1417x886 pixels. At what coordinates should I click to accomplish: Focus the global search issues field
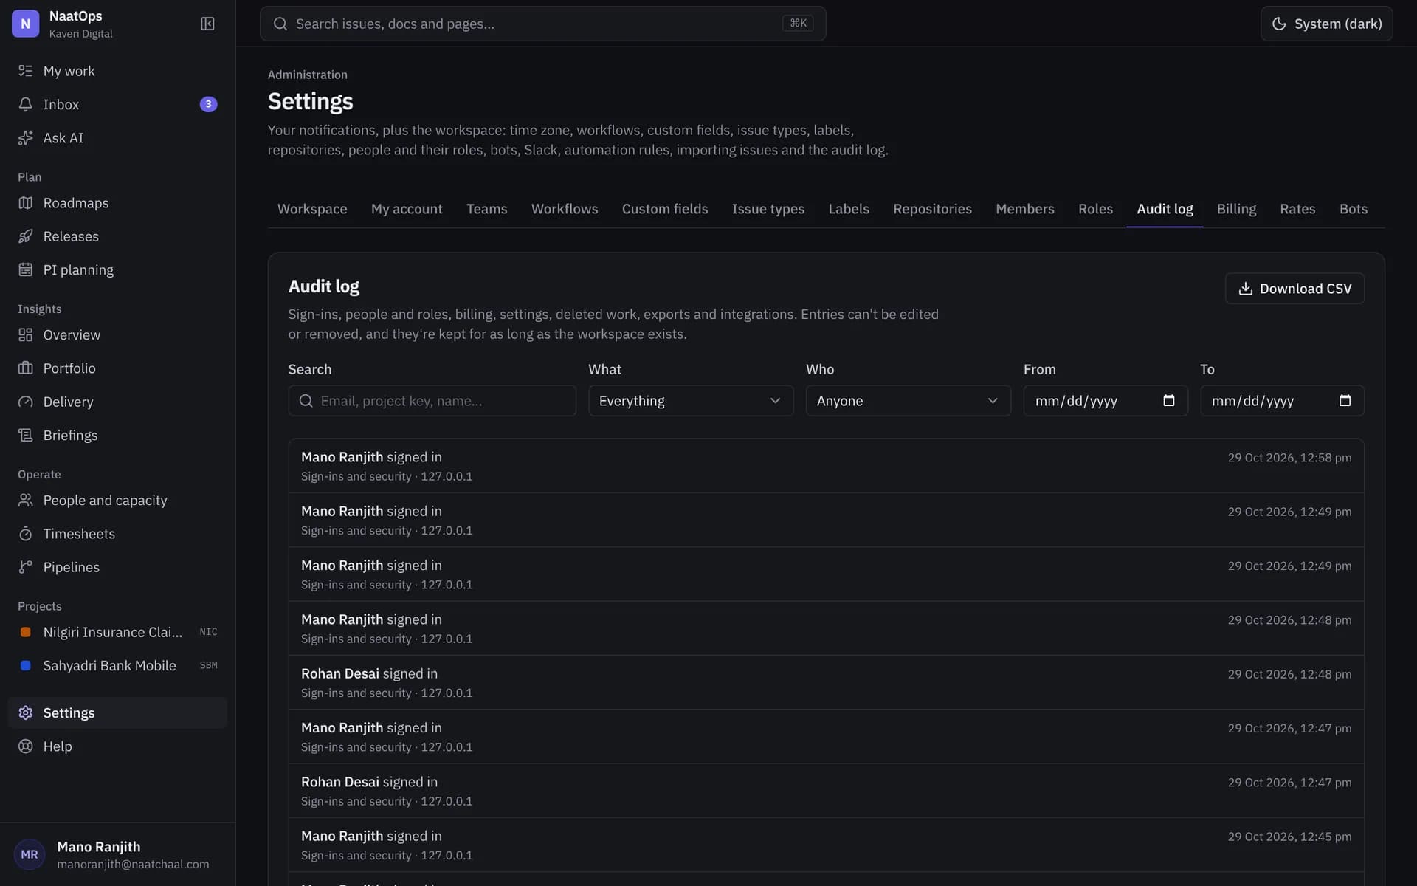[542, 24]
